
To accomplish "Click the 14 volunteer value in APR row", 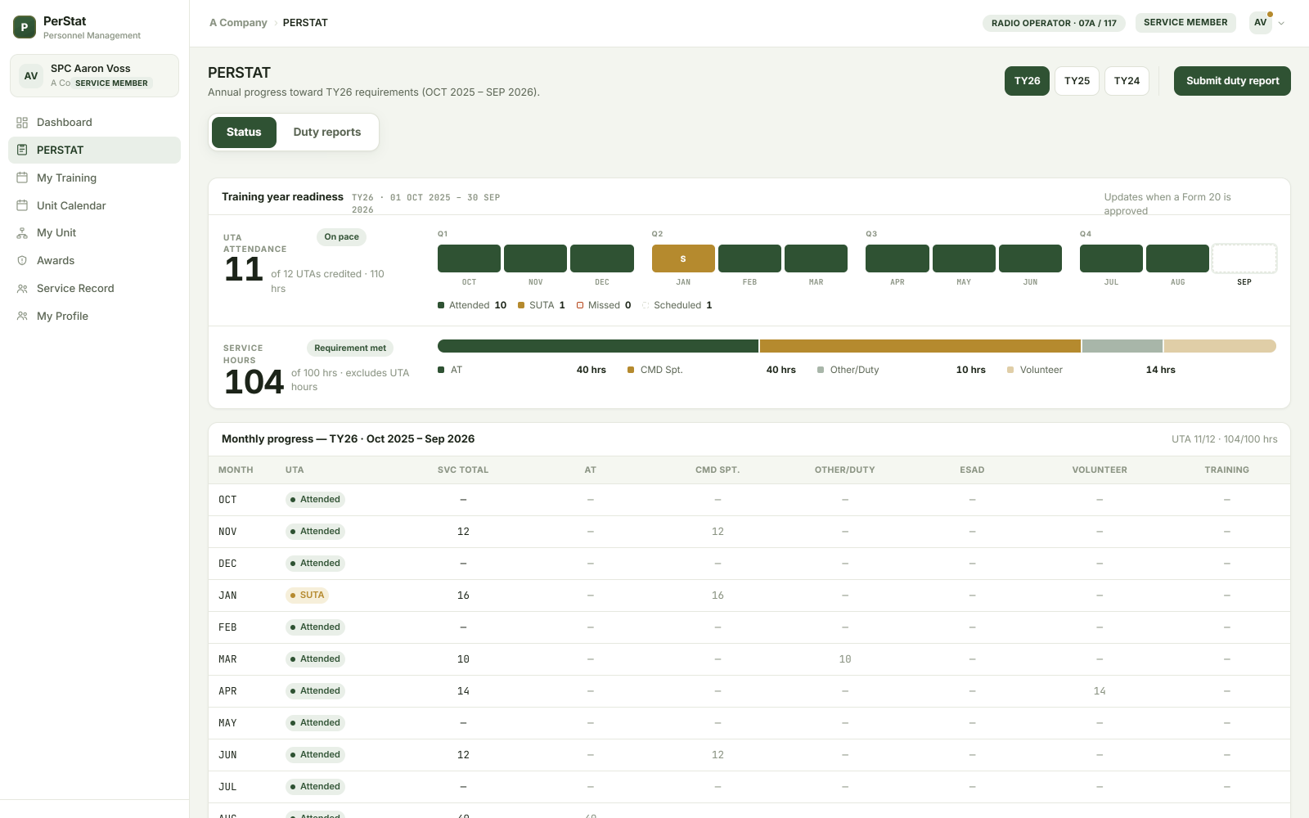I will point(1100,691).
